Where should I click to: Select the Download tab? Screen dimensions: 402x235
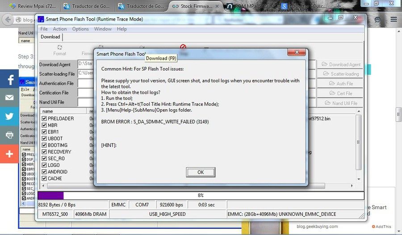50,37
